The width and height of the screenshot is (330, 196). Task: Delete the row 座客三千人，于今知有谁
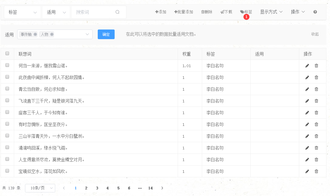(x=316, y=113)
